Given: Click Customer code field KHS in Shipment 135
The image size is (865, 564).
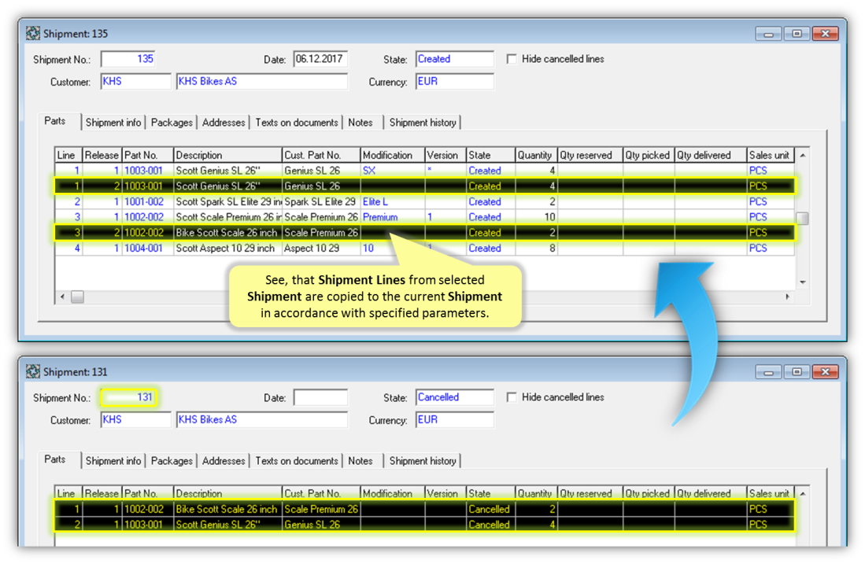Looking at the screenshot, I should click(135, 82).
